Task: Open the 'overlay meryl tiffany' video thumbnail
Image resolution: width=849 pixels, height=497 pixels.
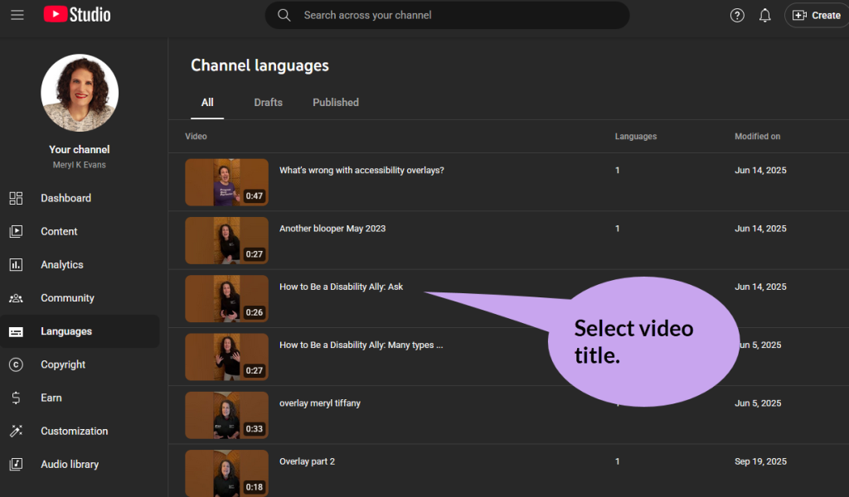Action: [226, 414]
